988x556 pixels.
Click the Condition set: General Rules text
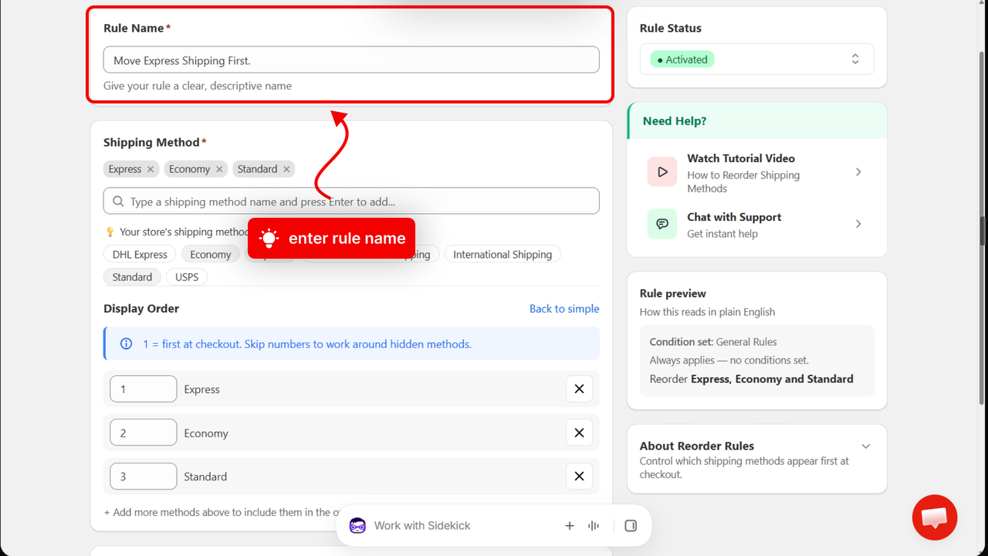(713, 342)
